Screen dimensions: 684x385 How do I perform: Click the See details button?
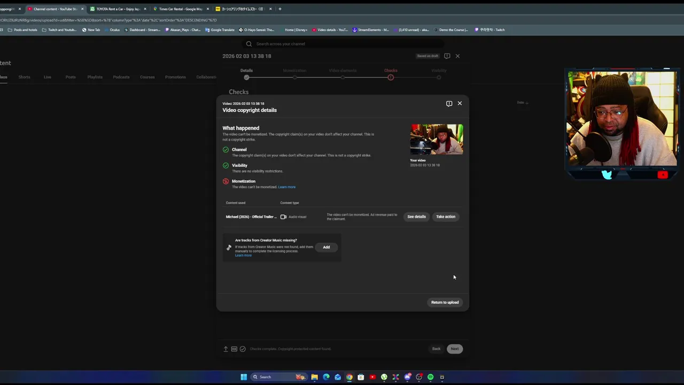click(416, 217)
